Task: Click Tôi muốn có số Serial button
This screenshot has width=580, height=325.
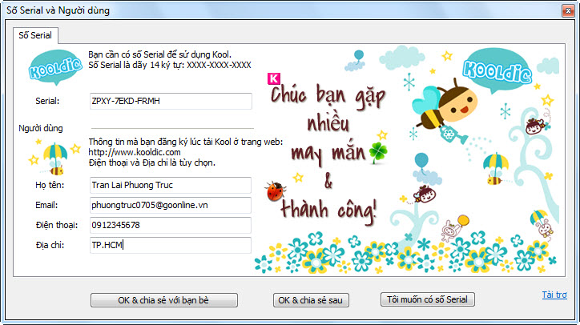Action: [x=429, y=299]
